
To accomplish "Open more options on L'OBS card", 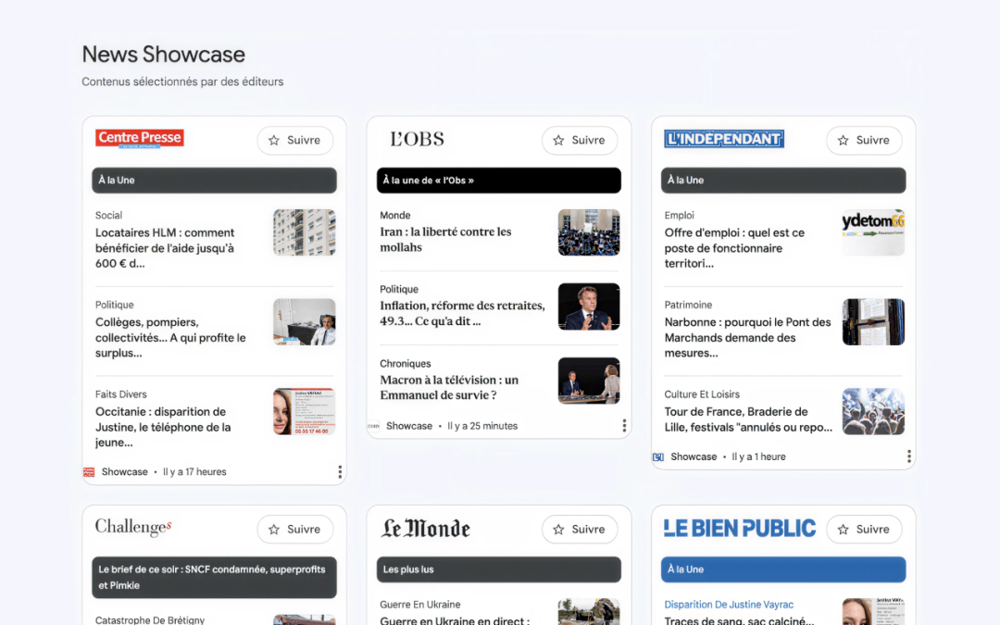I will click(624, 425).
